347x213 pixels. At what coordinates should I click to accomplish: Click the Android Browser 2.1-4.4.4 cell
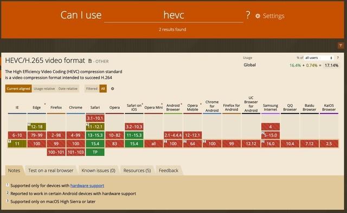pyautogui.click(x=173, y=135)
